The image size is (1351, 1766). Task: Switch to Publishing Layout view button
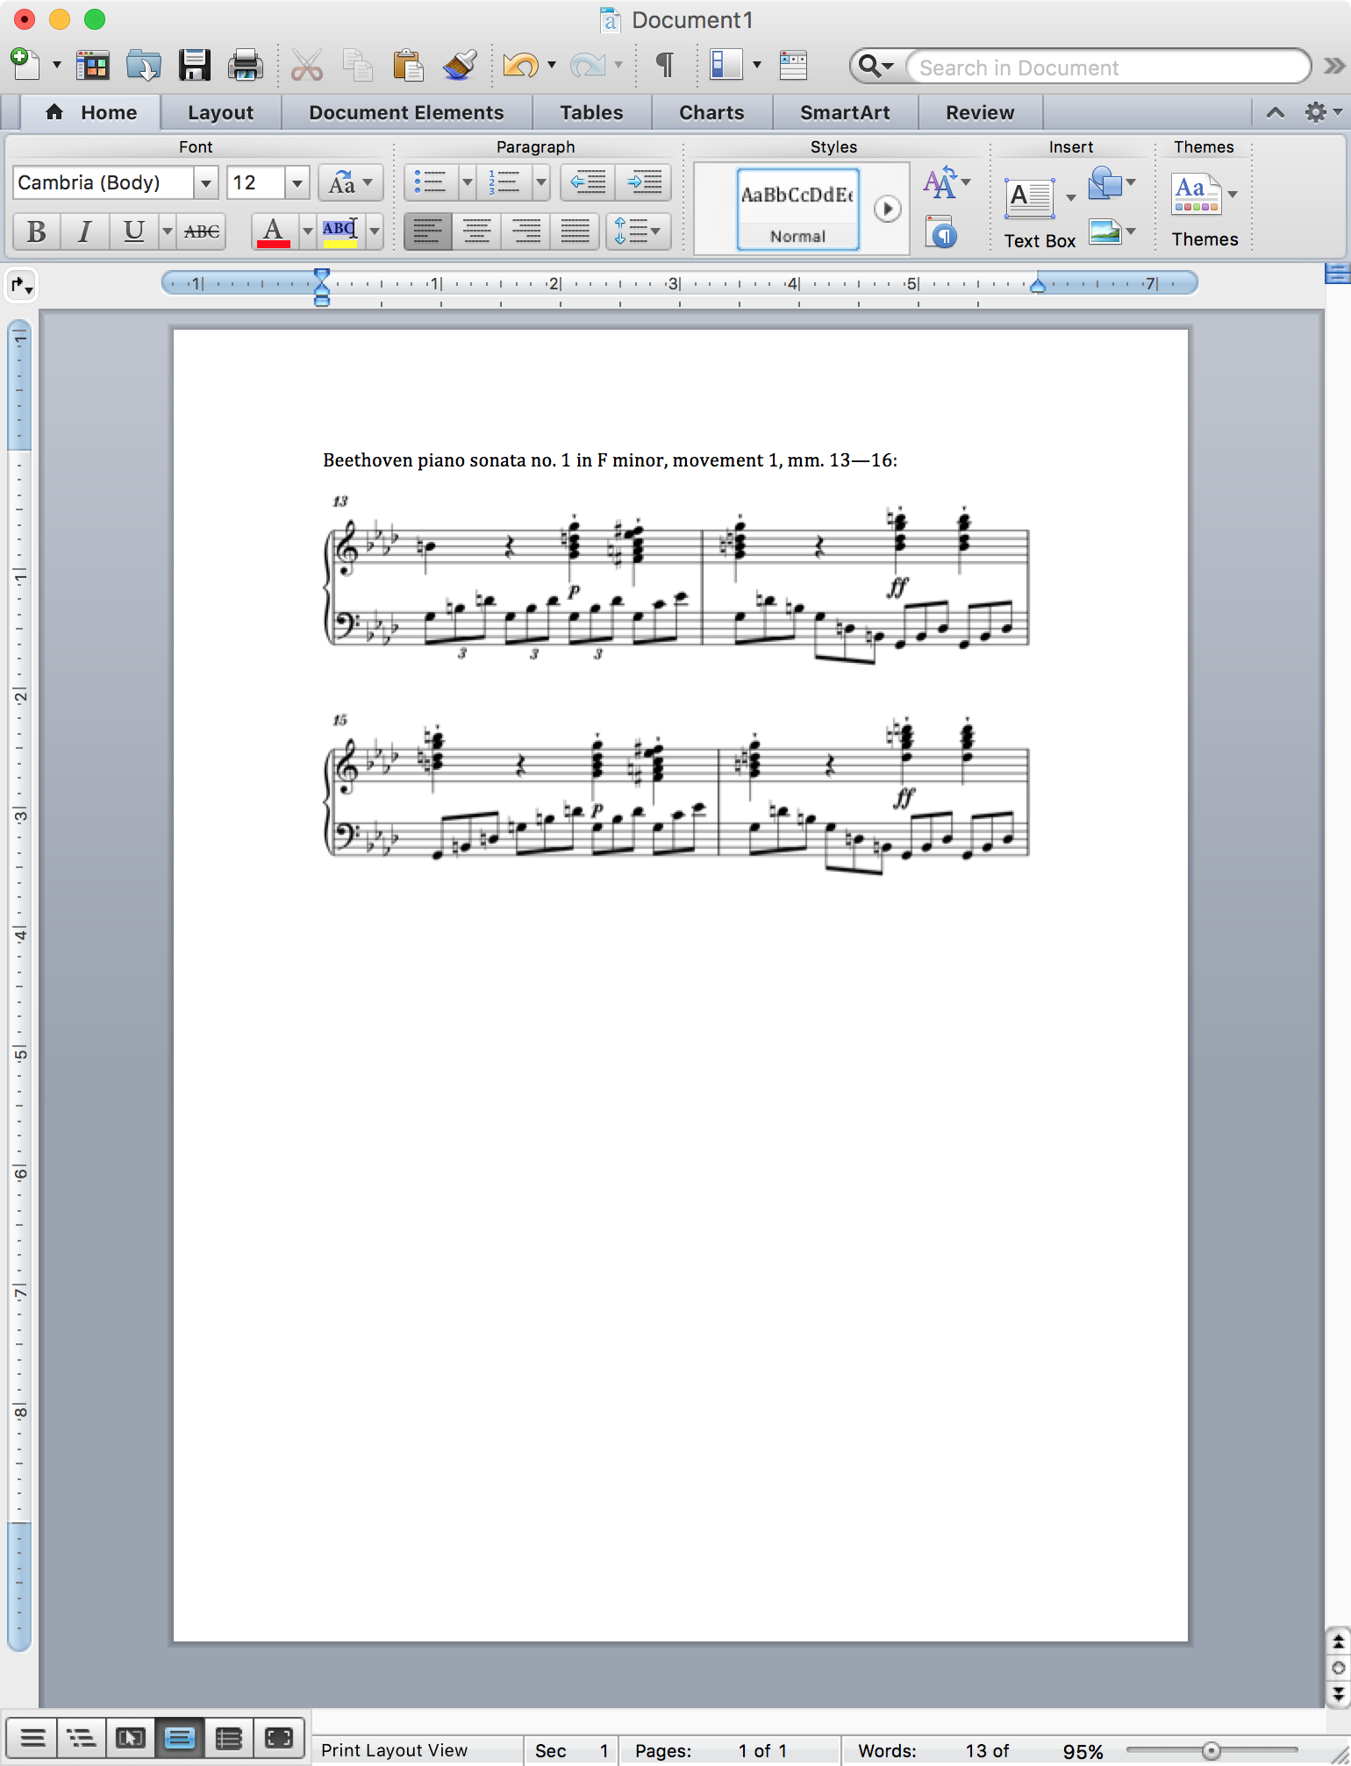(131, 1737)
